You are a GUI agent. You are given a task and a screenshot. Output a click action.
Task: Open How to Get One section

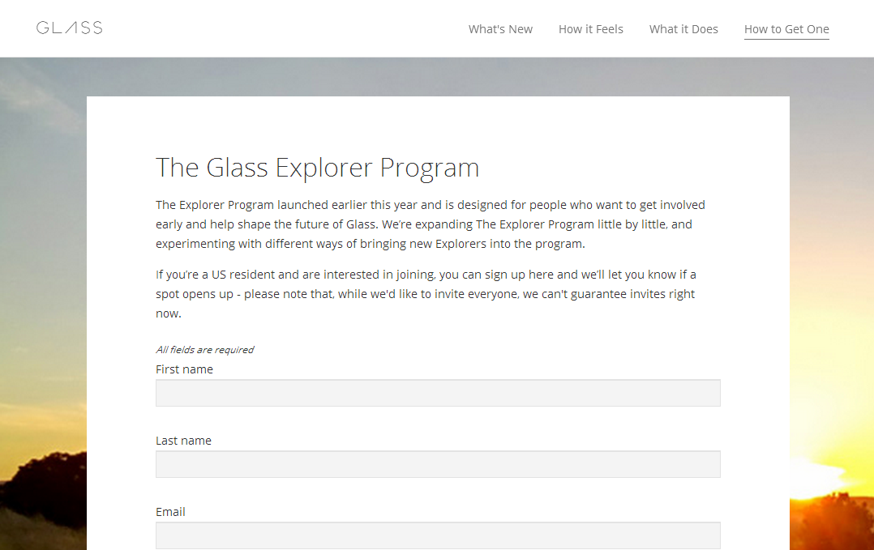tap(786, 29)
